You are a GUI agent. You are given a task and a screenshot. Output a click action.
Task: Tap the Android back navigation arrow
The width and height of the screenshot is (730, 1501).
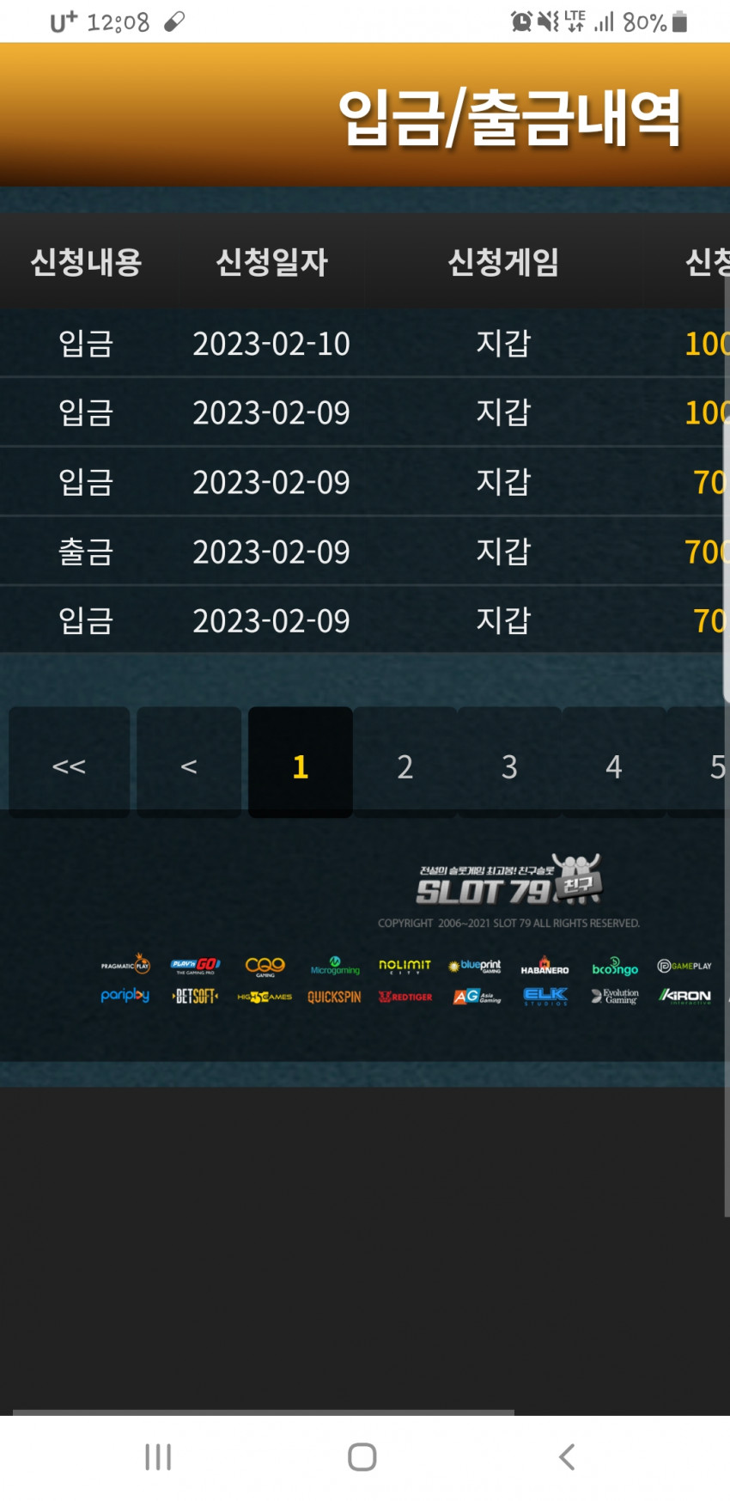point(567,1457)
